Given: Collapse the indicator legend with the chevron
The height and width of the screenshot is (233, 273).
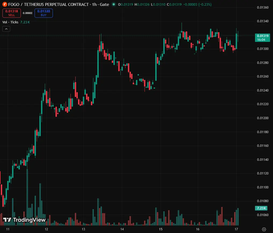Looking at the screenshot, I should pyautogui.click(x=6, y=29).
